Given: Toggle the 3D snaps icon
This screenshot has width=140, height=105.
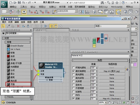Looking at the screenshot, I should tap(31, 12).
